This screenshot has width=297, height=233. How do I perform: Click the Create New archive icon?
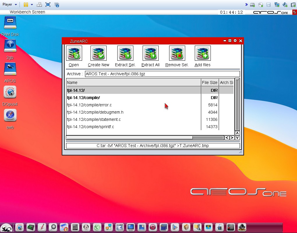click(x=98, y=53)
